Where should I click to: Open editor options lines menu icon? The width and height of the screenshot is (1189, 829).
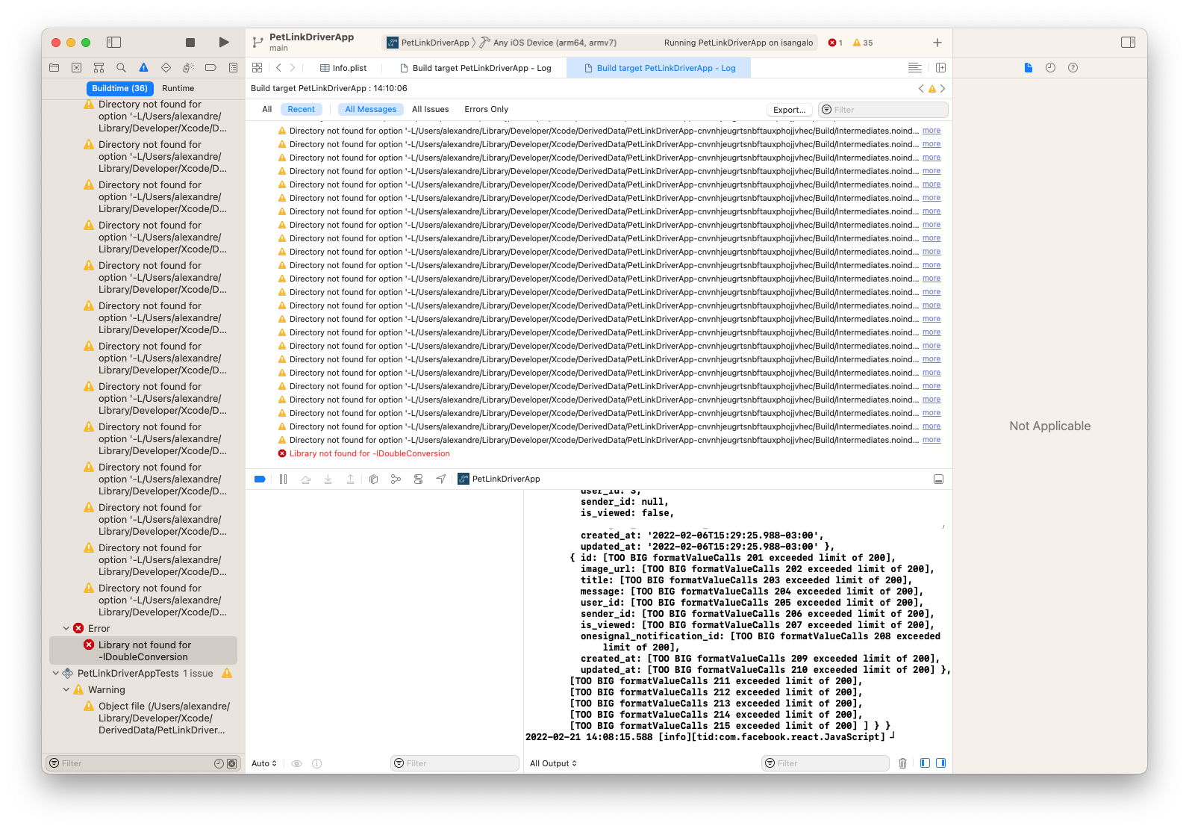915,68
